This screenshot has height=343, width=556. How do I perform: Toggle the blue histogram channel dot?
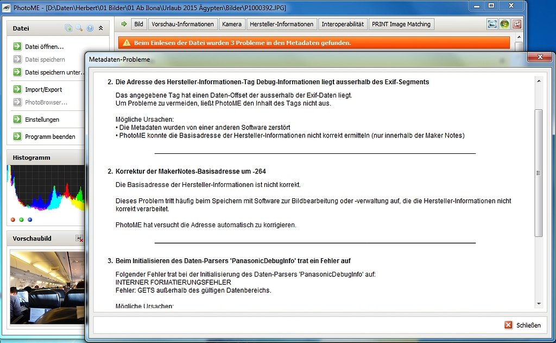[x=30, y=220]
